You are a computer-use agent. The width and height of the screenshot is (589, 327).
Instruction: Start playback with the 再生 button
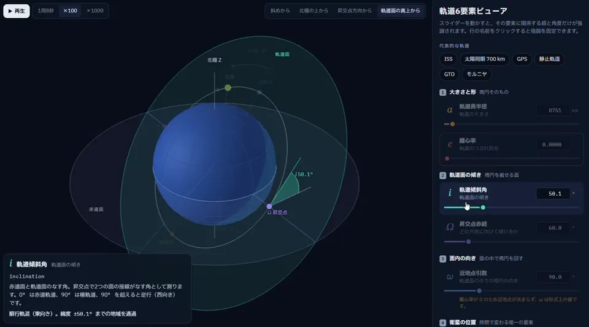pos(17,11)
